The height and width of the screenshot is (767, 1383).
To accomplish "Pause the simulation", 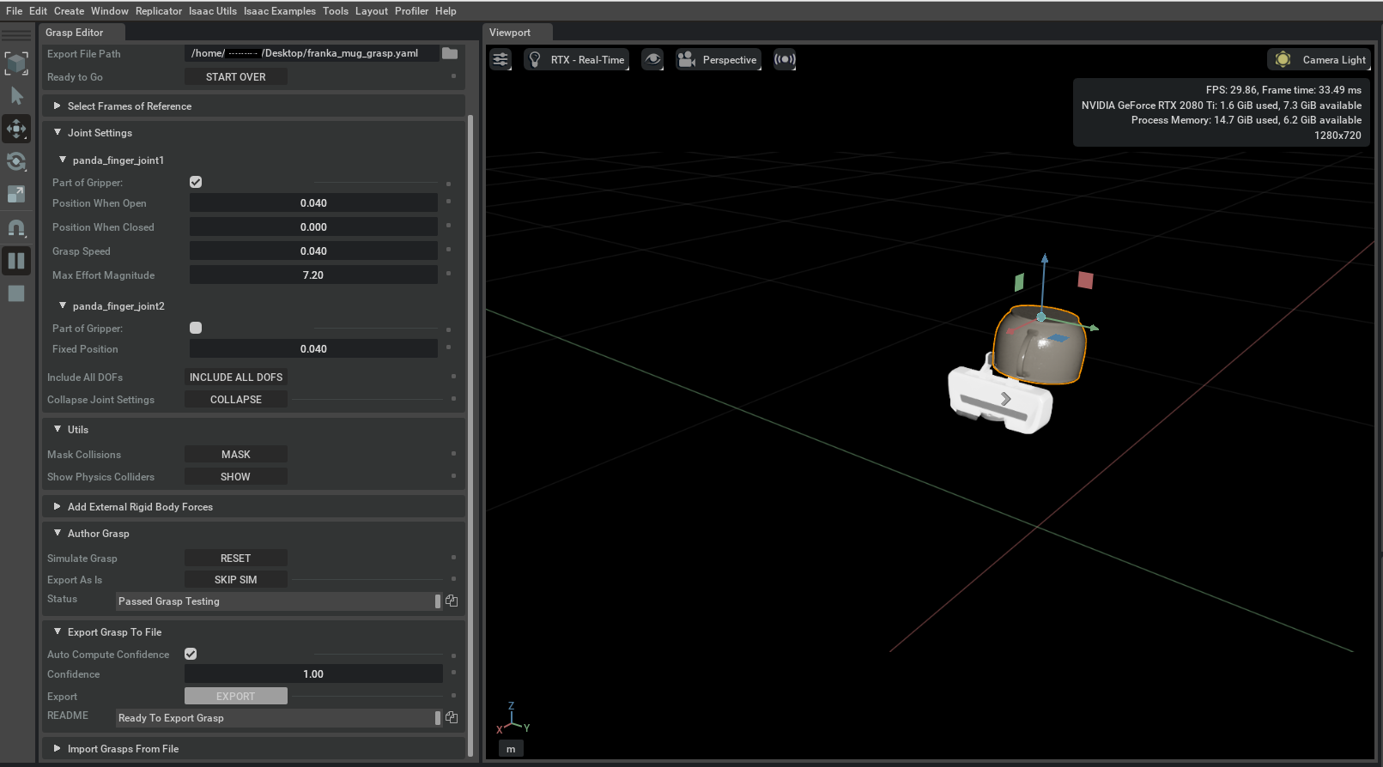I will [x=16, y=261].
